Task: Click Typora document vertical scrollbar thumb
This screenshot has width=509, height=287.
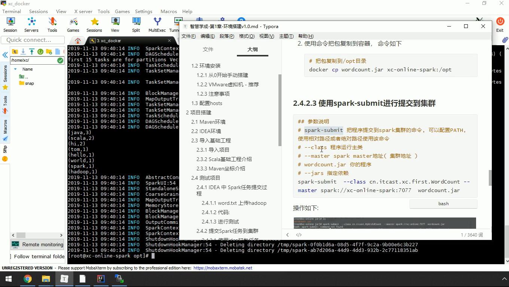Action: pyautogui.click(x=490, y=178)
